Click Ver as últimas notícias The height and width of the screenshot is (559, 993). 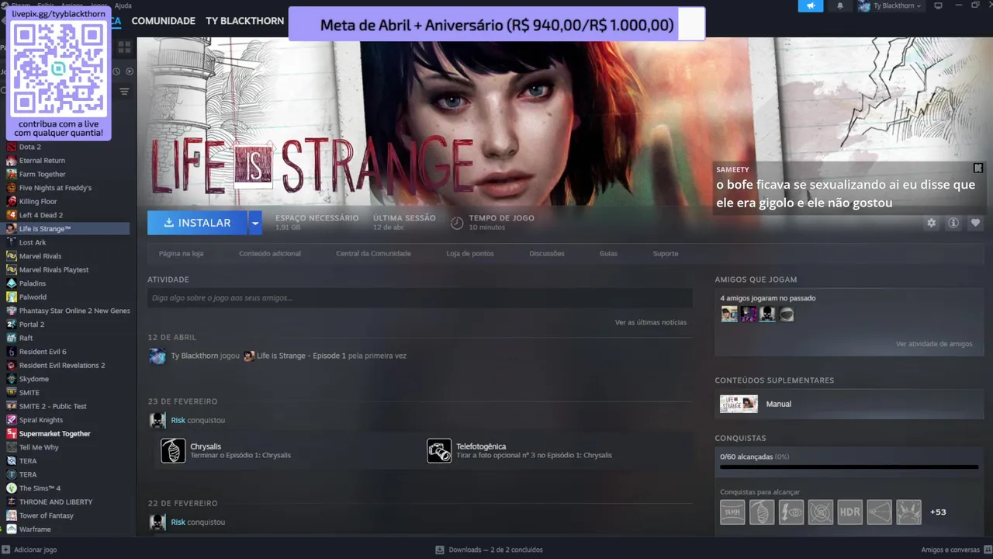pos(651,322)
